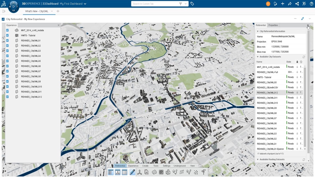
Task: Open the Create toolbar tab
Action: pyautogui.click(x=145, y=166)
